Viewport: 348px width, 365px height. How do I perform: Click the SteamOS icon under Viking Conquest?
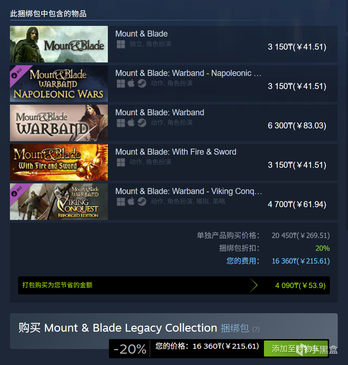pyautogui.click(x=142, y=201)
